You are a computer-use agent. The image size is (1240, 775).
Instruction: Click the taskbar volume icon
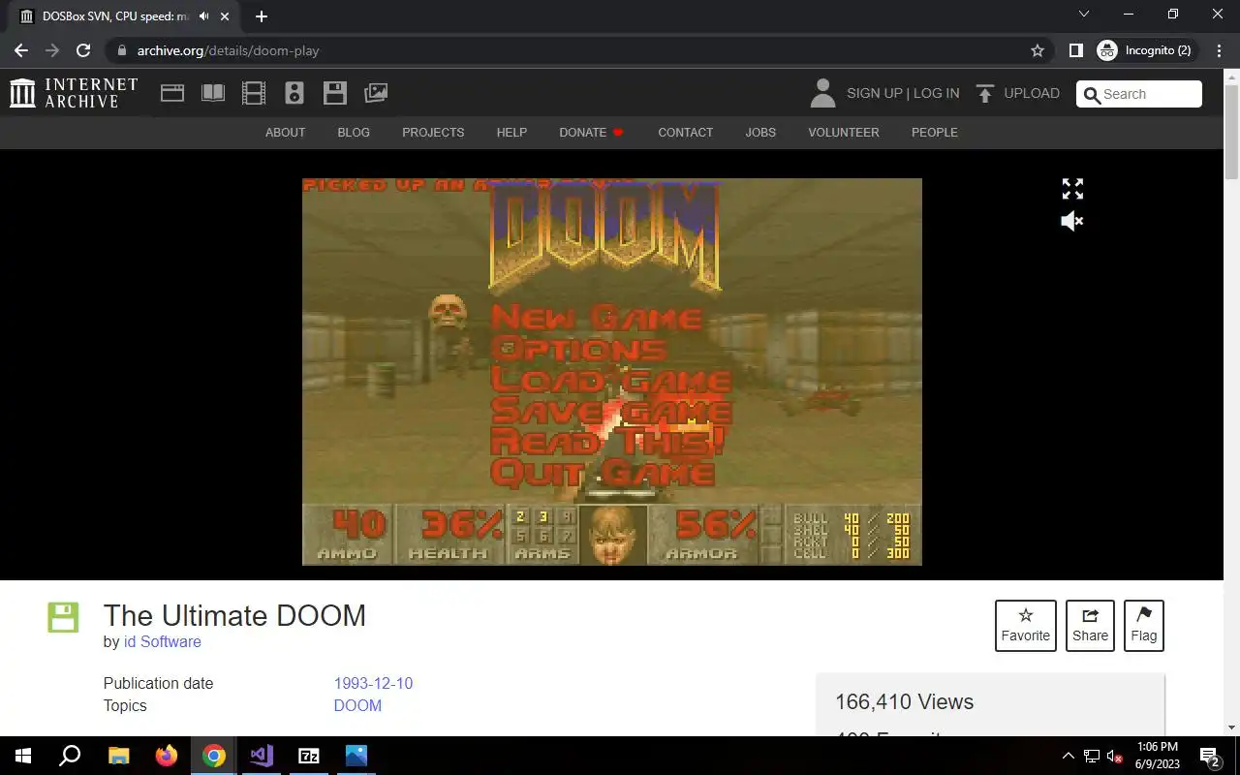(x=1115, y=757)
